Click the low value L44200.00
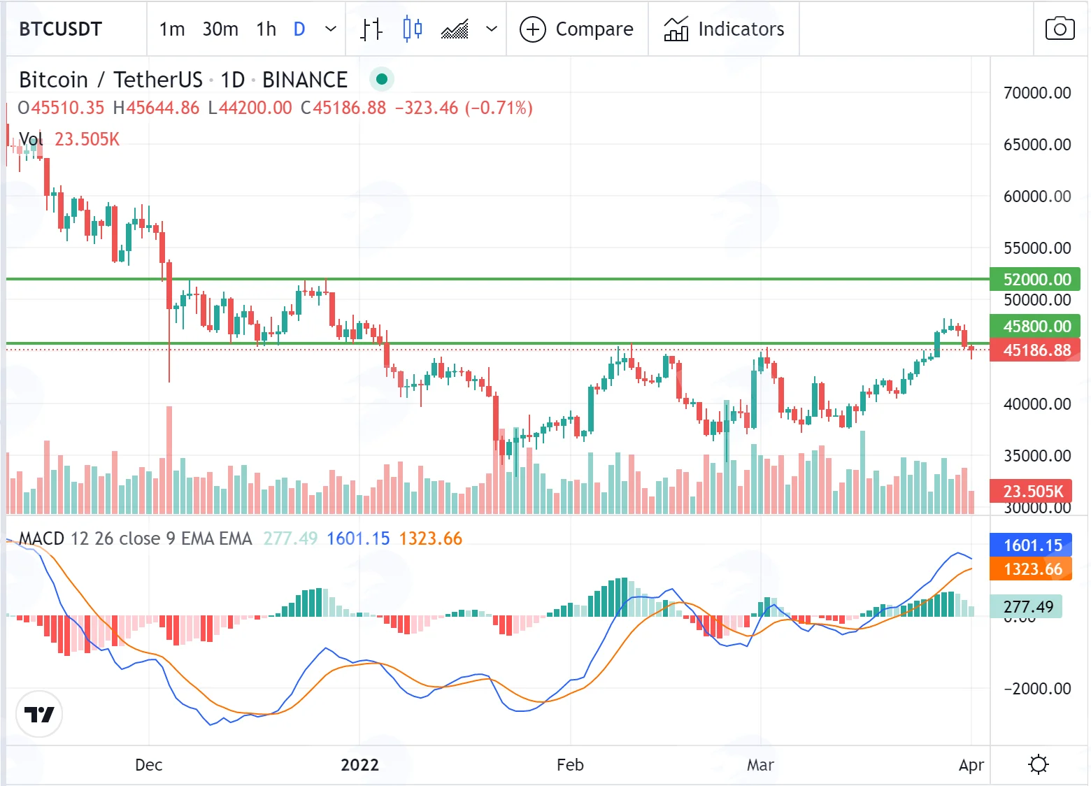The image size is (1091, 786). 250,108
